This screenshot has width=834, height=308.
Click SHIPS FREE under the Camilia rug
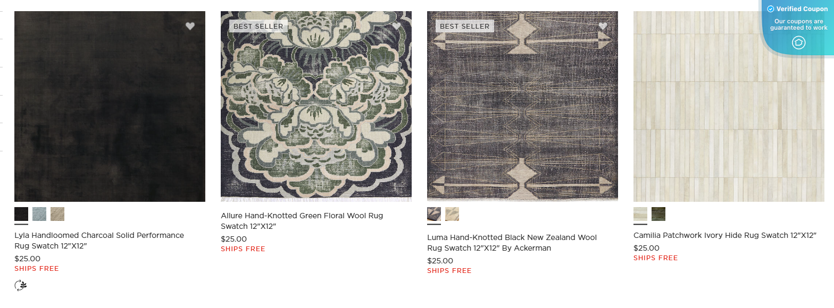coord(655,258)
